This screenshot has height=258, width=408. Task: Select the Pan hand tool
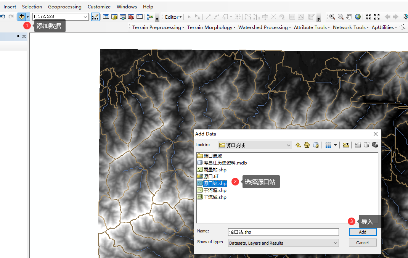coord(349,17)
